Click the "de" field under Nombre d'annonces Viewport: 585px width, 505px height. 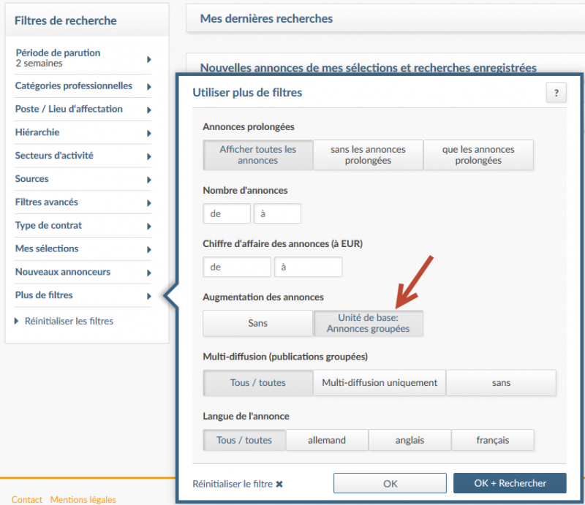tap(226, 213)
